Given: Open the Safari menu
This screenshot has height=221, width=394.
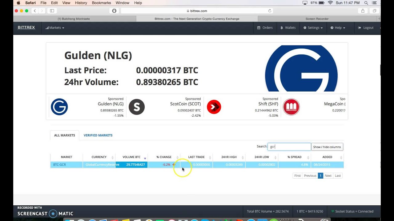Looking at the screenshot, I should 30,3.
